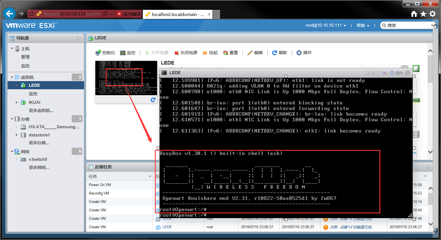
Task: Click the failed status 失败 - 设备'14' 2019/07/16 23:06:27 row
Action: point(351,227)
